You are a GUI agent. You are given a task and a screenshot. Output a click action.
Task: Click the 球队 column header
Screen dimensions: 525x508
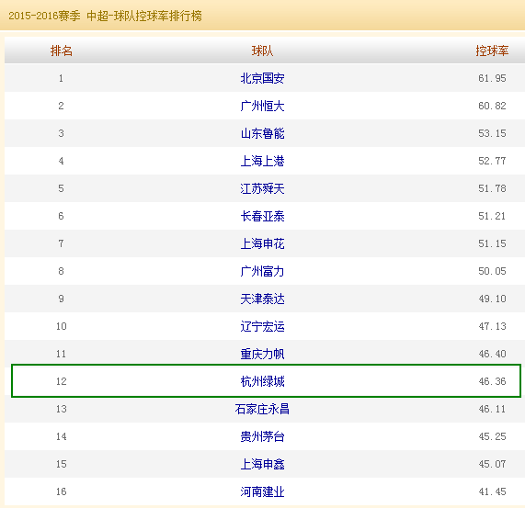262,51
